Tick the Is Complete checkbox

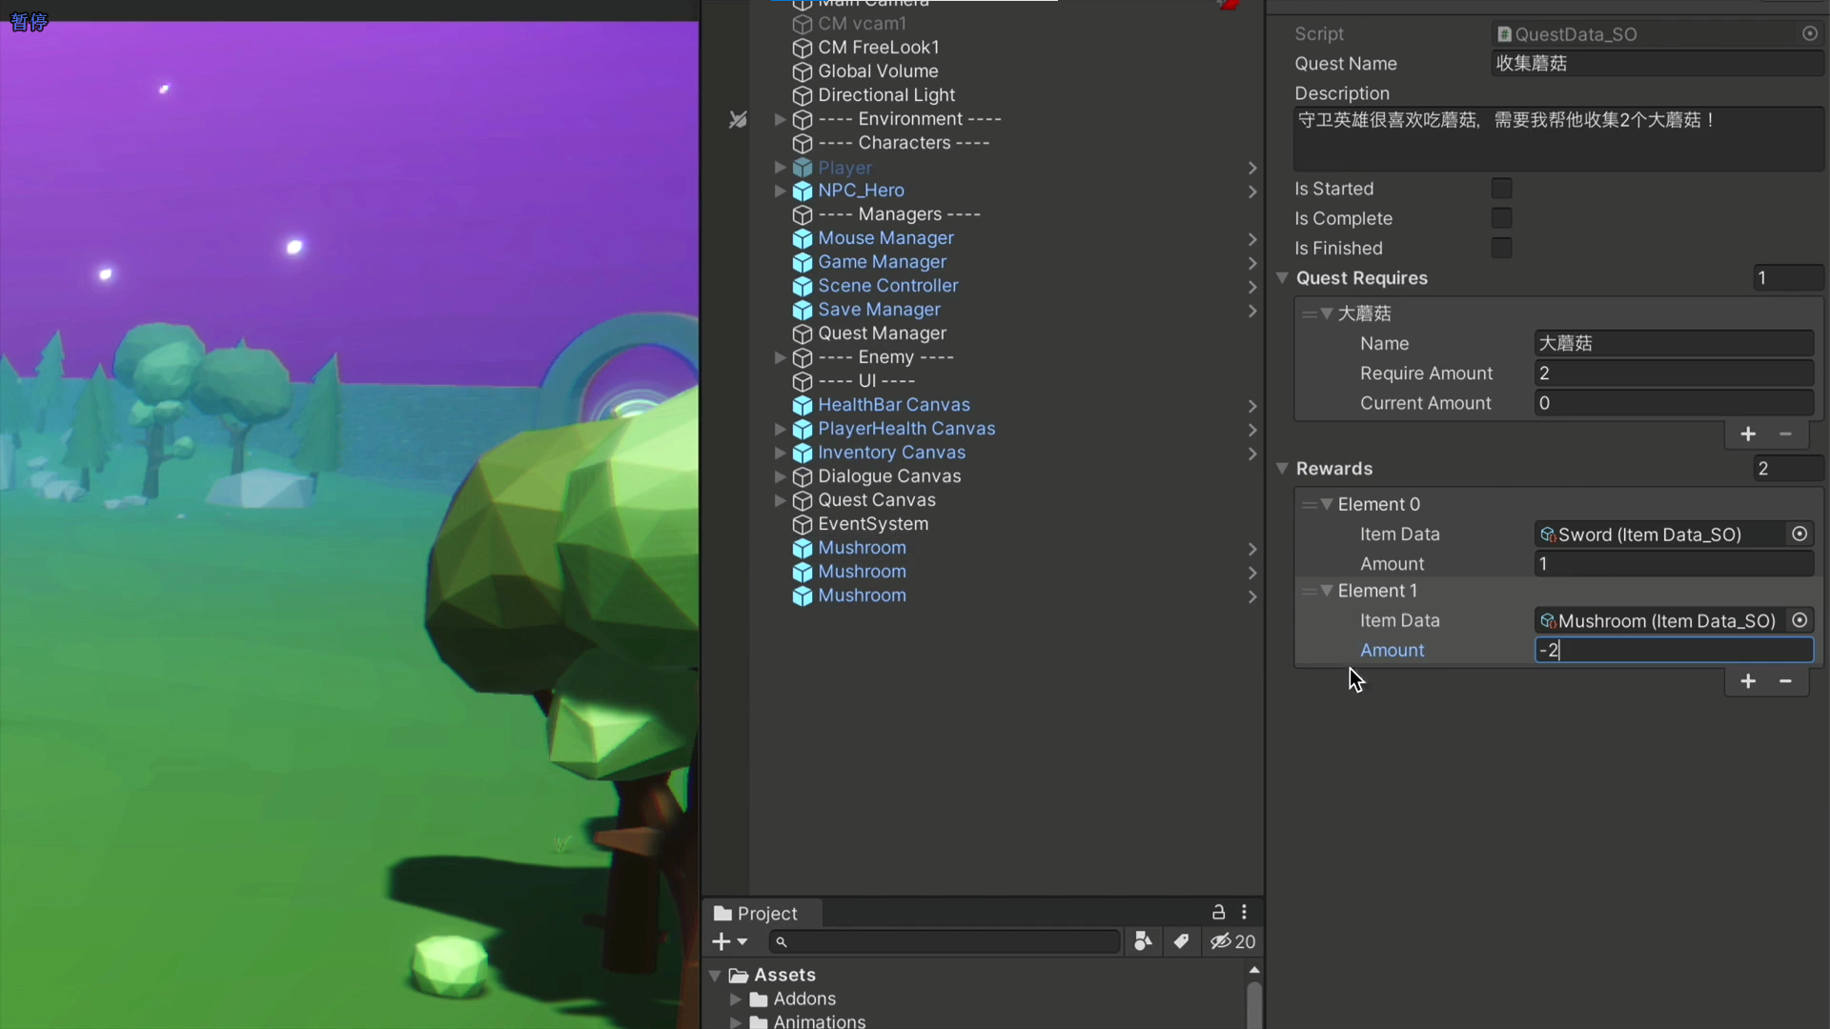[1501, 218]
